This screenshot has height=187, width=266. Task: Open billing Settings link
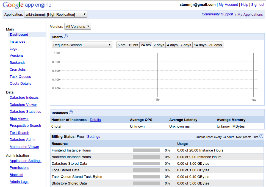(93, 137)
